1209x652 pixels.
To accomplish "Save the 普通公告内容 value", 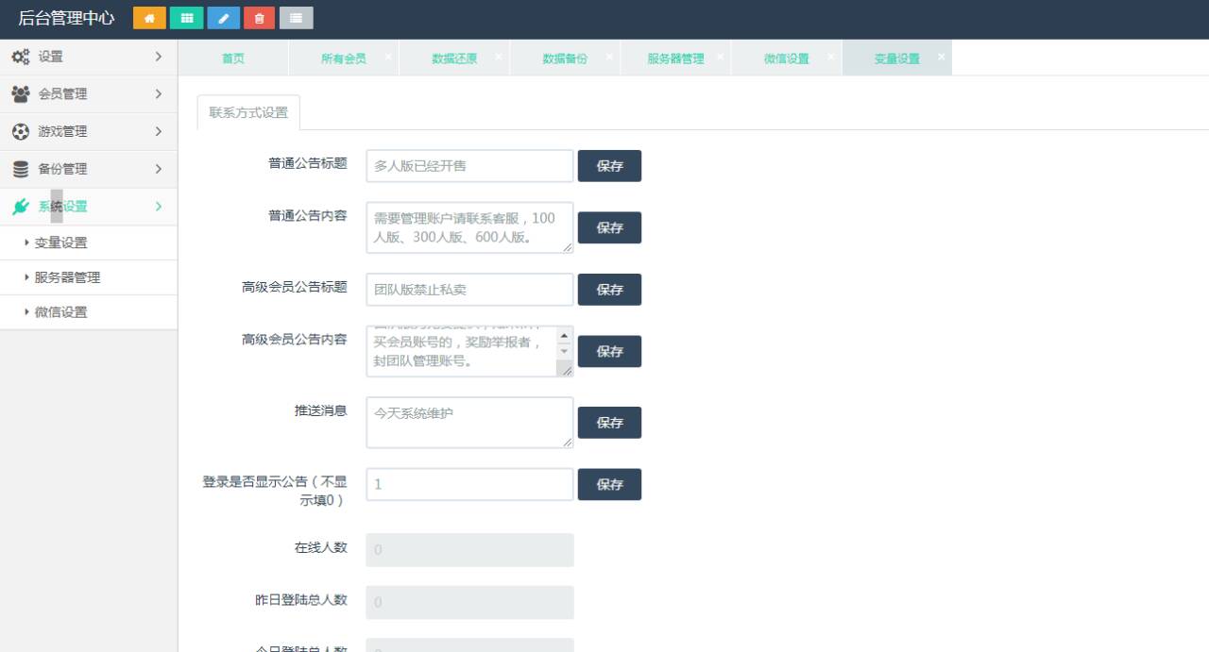I will click(609, 227).
